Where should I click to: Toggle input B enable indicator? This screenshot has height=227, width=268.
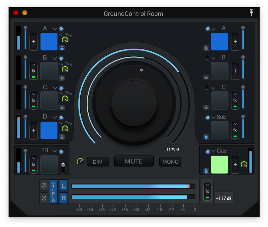click(x=61, y=58)
